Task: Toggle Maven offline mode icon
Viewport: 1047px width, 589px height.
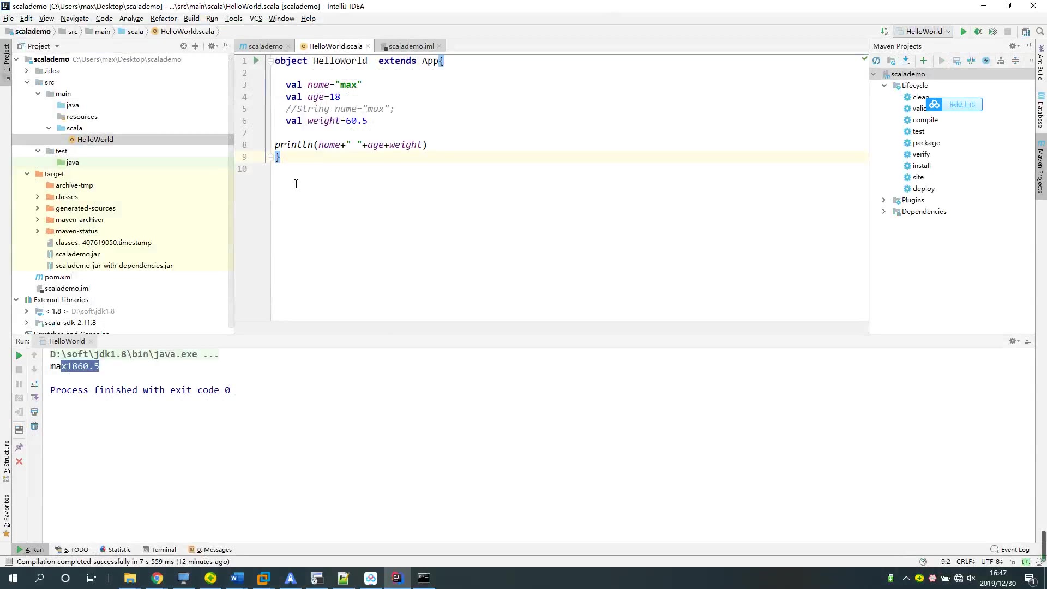Action: point(971,61)
